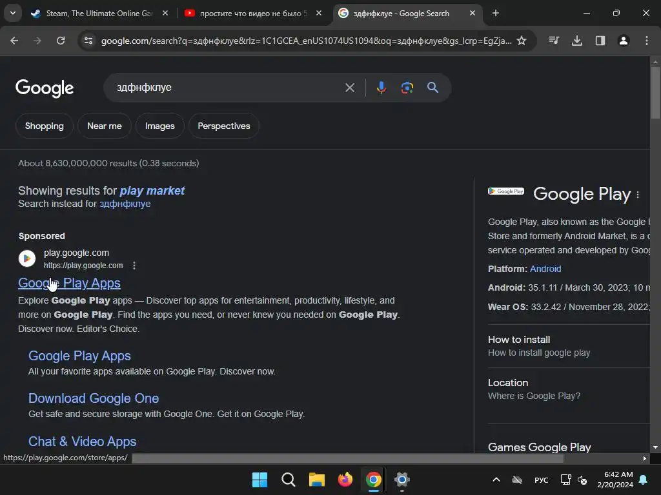Expand the Location section

569,389
